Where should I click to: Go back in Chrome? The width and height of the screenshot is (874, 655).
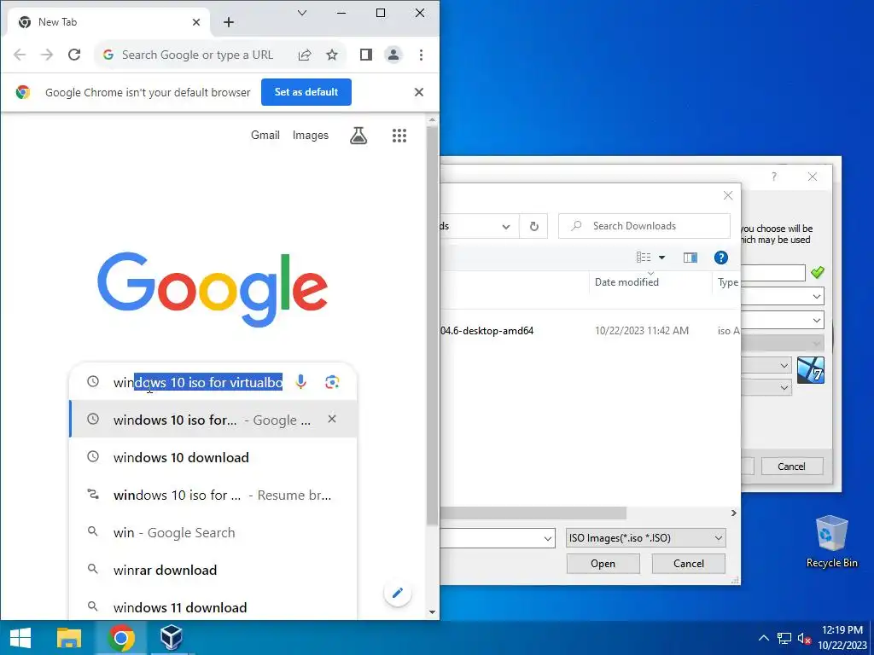(x=20, y=55)
